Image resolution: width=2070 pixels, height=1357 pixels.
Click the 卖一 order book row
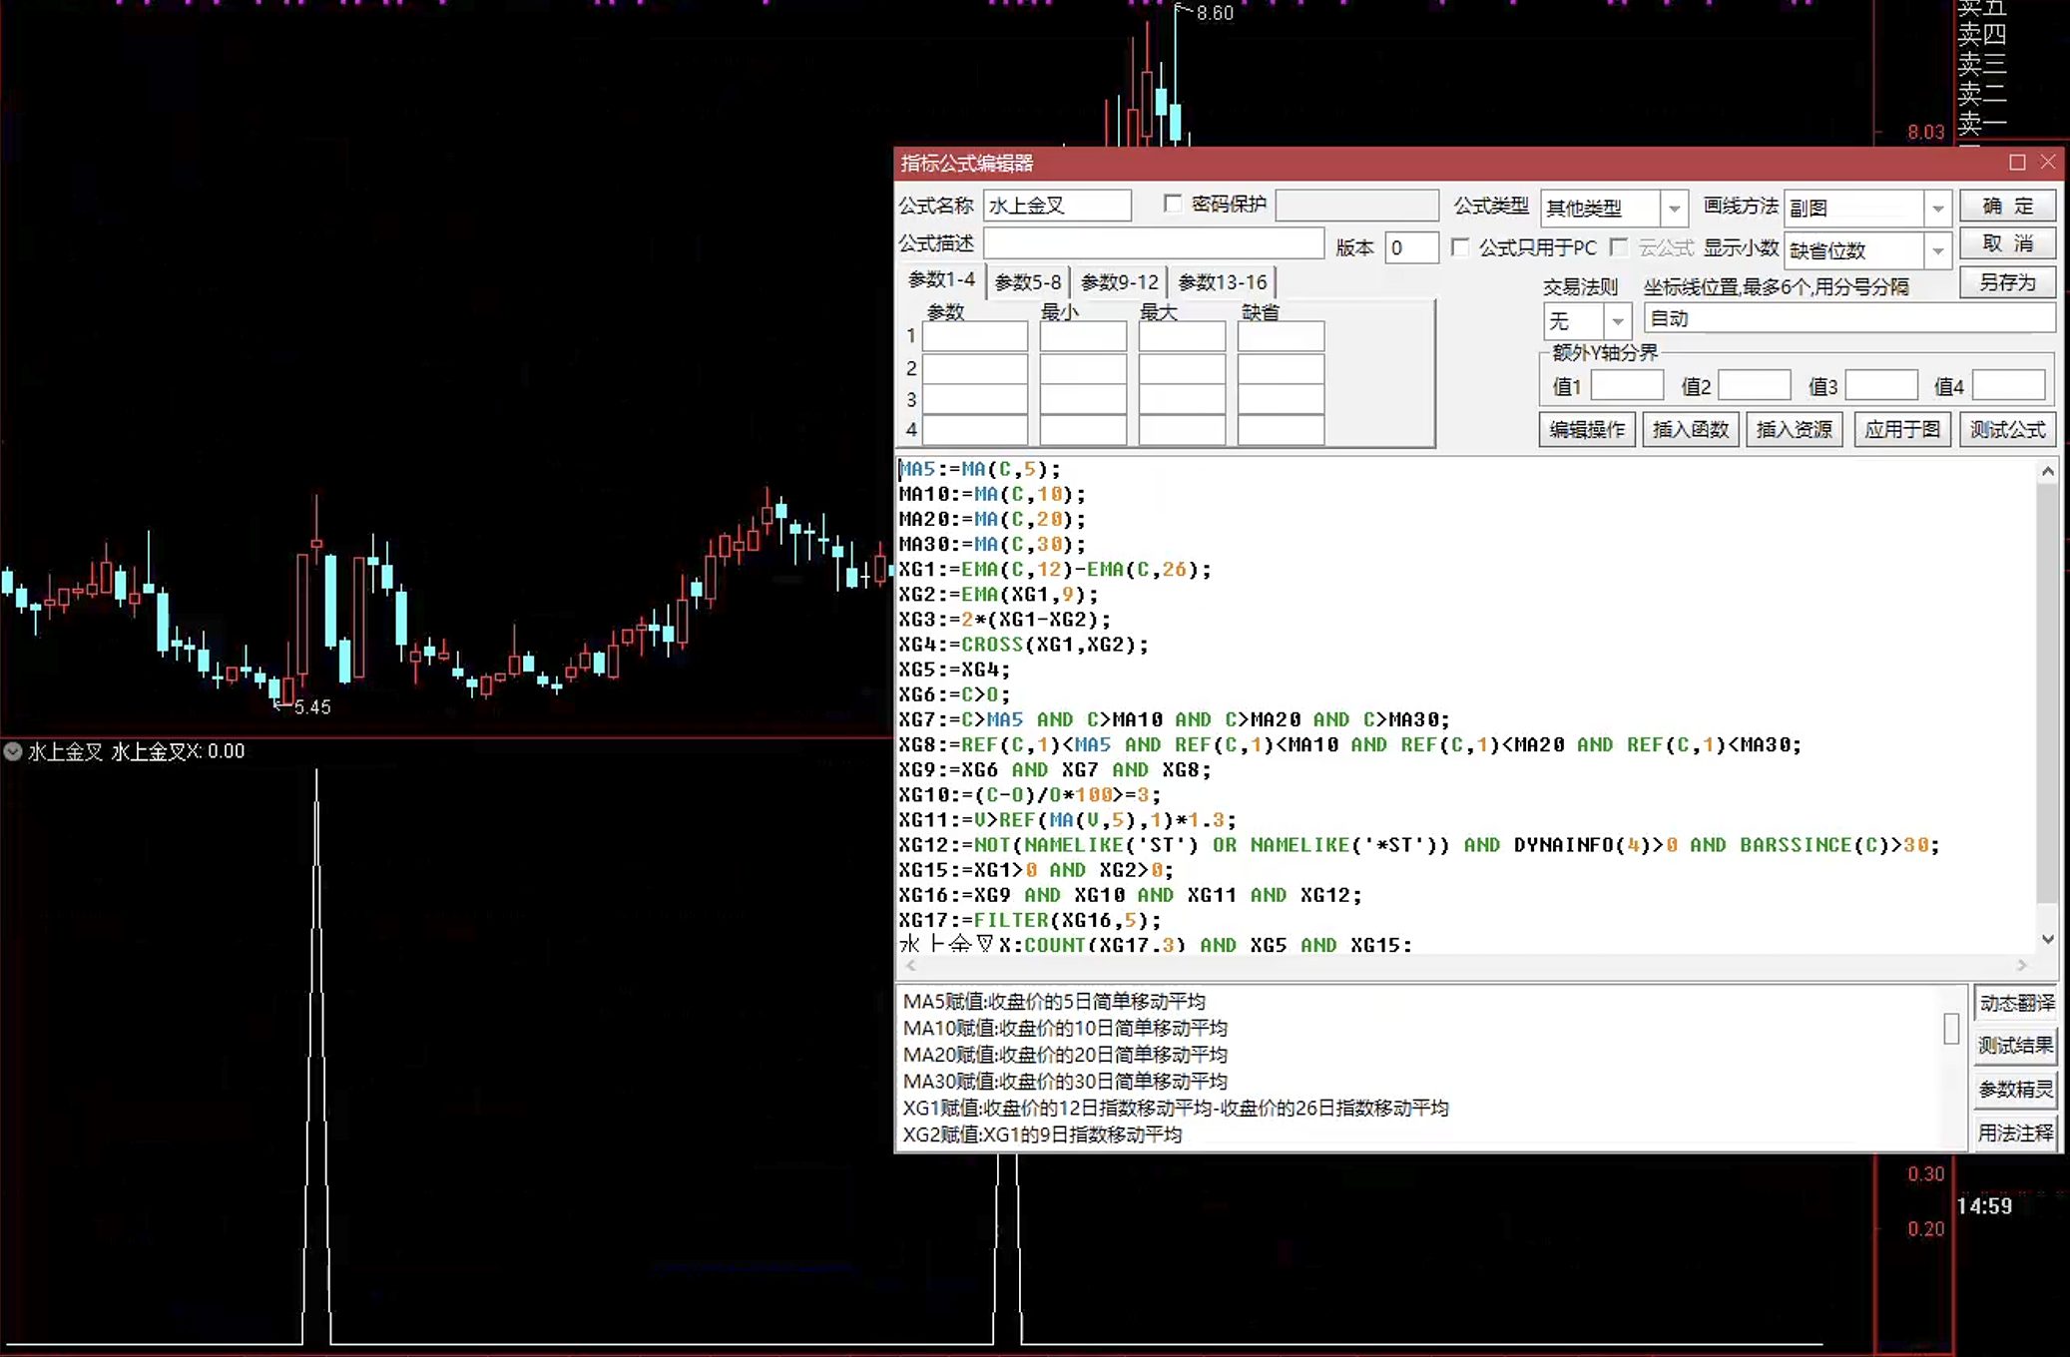(x=1982, y=123)
